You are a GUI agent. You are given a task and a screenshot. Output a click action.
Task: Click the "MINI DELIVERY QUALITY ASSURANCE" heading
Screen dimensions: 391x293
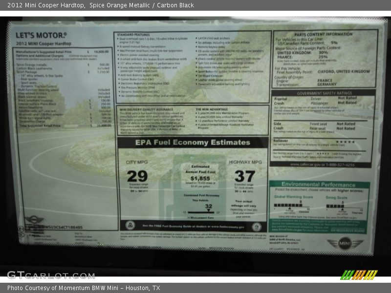coord(146,109)
